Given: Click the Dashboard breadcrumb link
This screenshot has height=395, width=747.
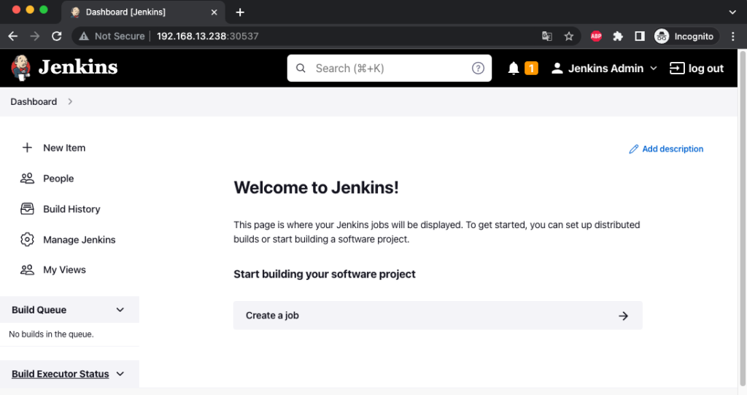Looking at the screenshot, I should click(34, 101).
